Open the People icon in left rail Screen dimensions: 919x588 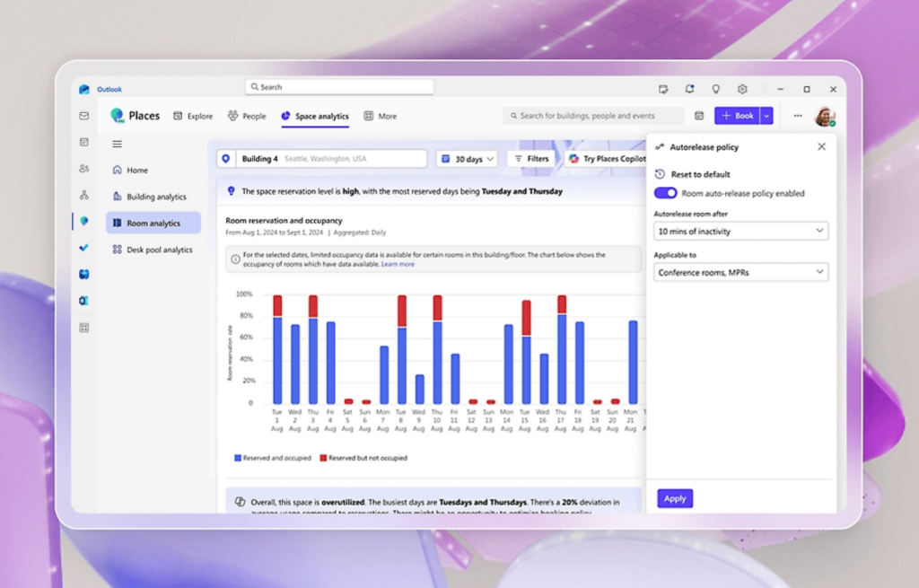(83, 168)
